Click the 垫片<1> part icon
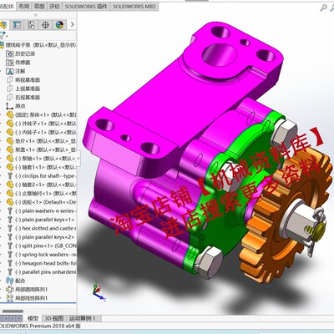 (x=10, y=141)
